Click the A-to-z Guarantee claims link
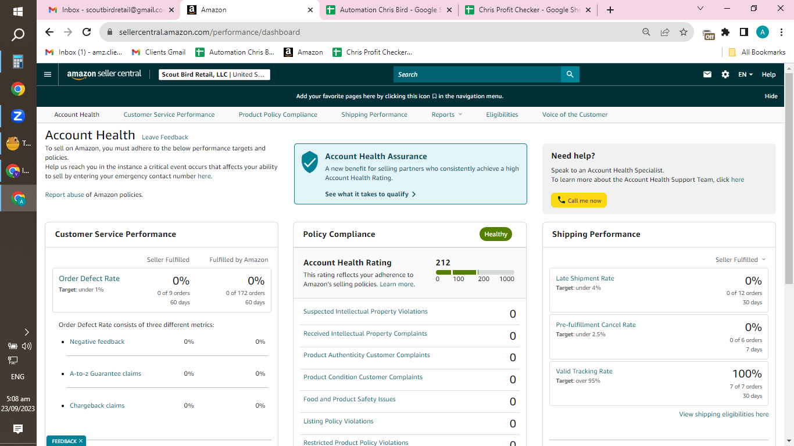794x446 pixels. coord(105,373)
